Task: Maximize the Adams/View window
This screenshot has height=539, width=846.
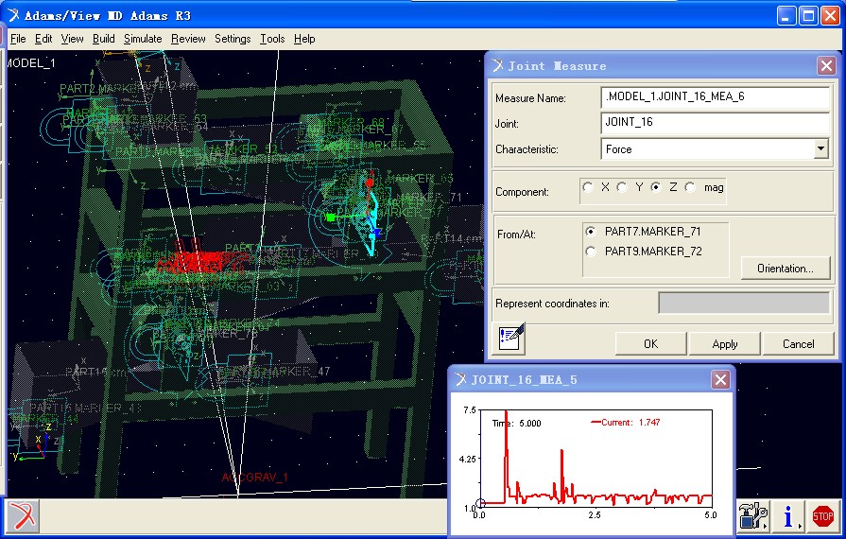Action: [x=808, y=16]
